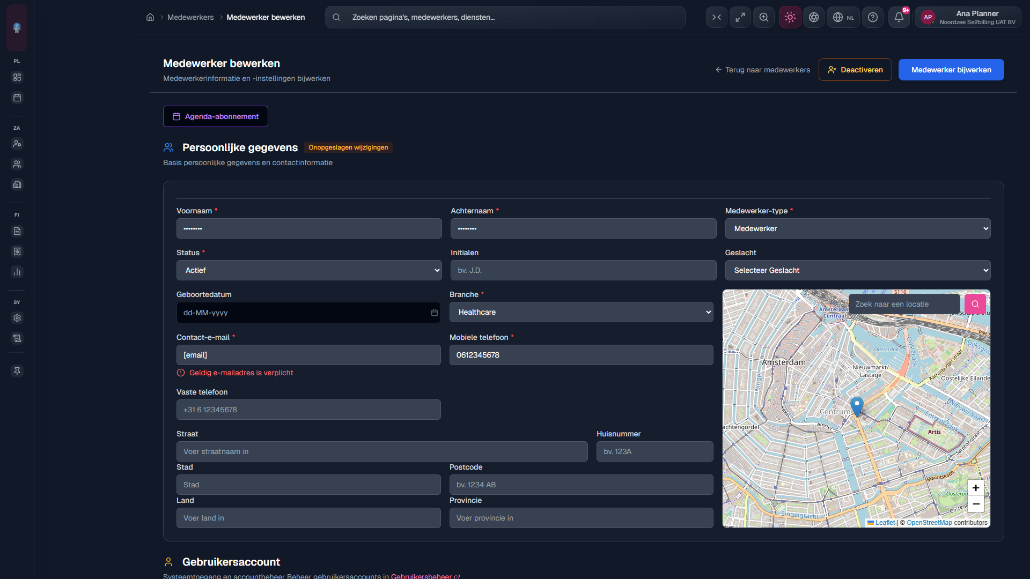The width and height of the screenshot is (1030, 579).
Task: Focus the Geboortedatum date field
Action: 308,313
